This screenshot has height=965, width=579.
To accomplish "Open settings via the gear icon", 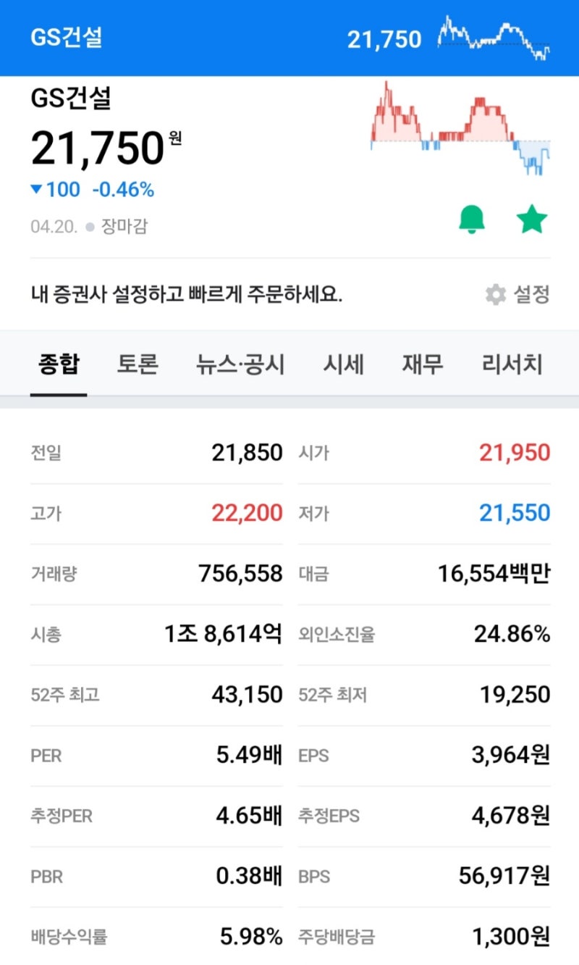I will point(496,295).
